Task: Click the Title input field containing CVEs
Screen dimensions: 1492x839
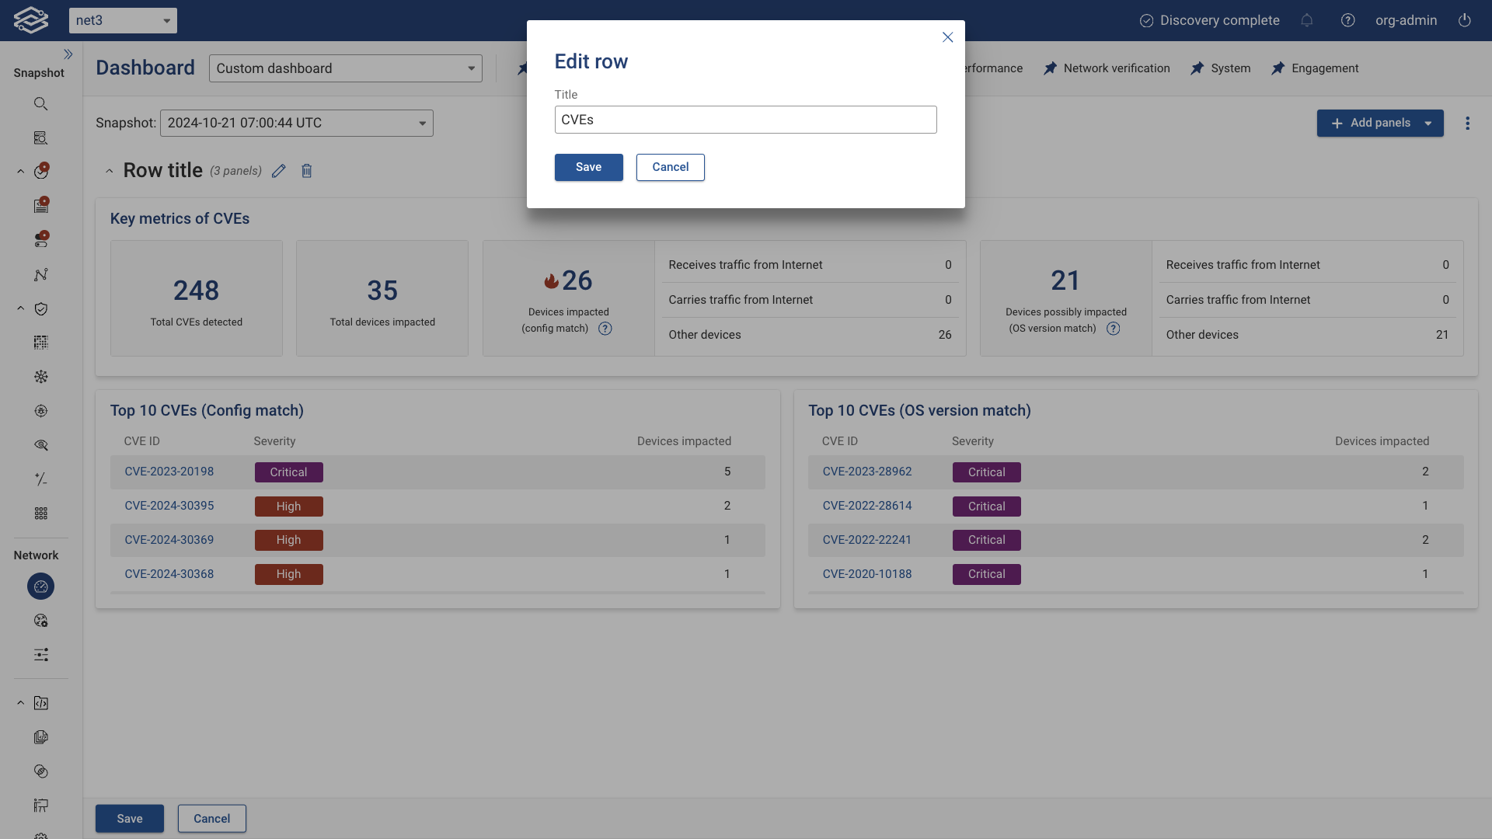Action: (x=745, y=120)
